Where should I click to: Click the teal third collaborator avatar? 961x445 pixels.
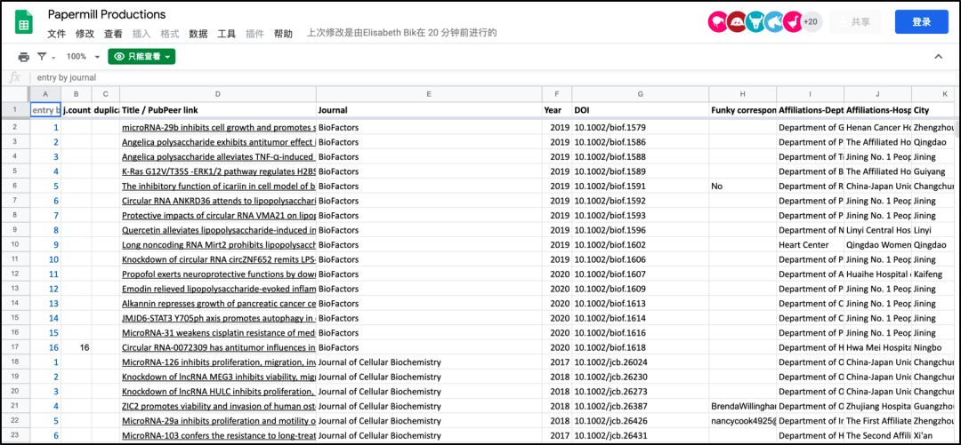point(755,22)
